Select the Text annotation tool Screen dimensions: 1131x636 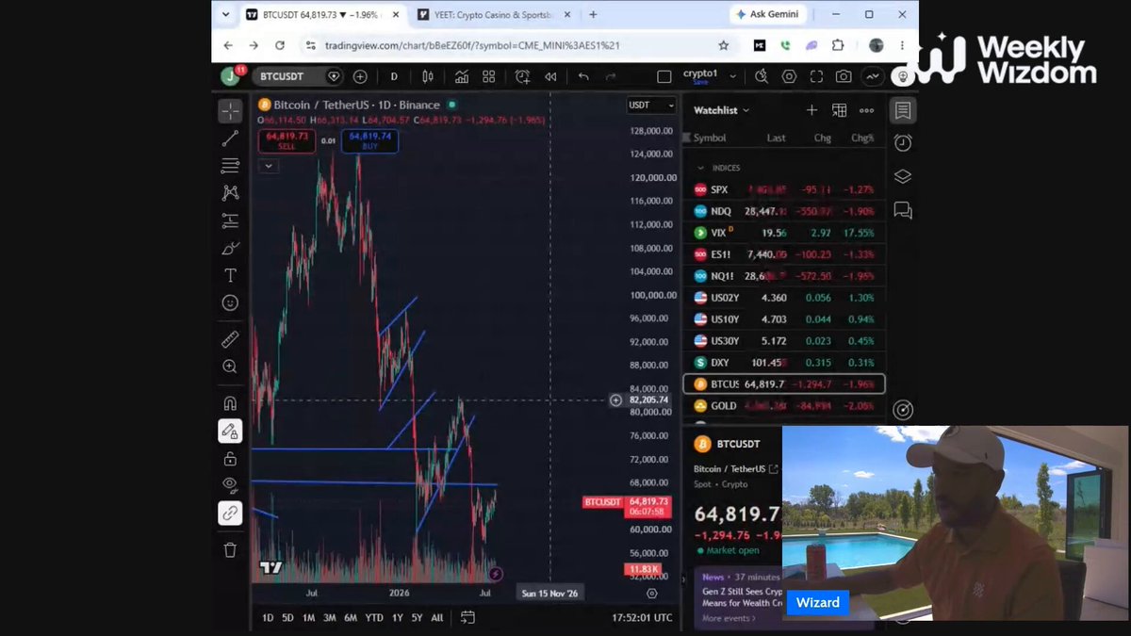pos(230,276)
